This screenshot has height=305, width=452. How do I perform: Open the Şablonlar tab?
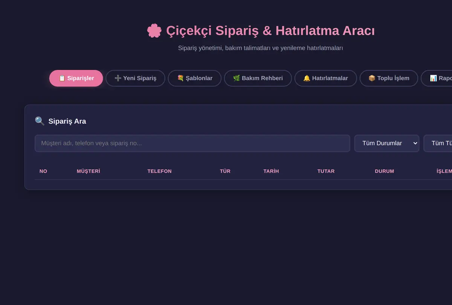pos(195,78)
